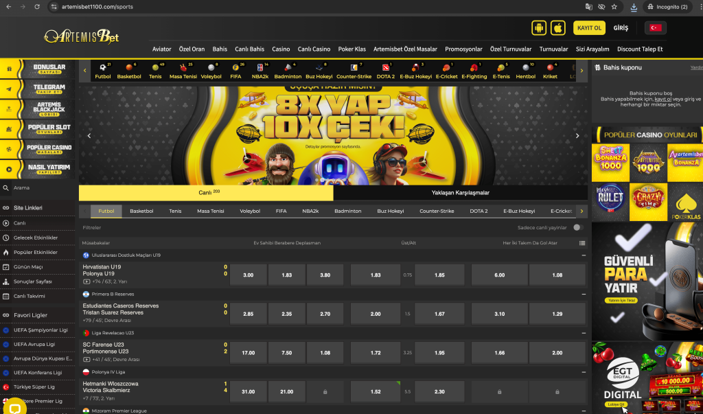Collapse Primera B Reserves league
Image resolution: width=703 pixels, height=414 pixels.
pos(584,295)
